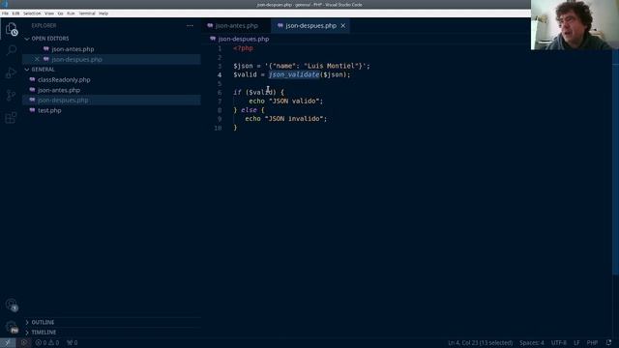Open the Edit menu
Screen dimensions: 619x348
tap(15, 14)
